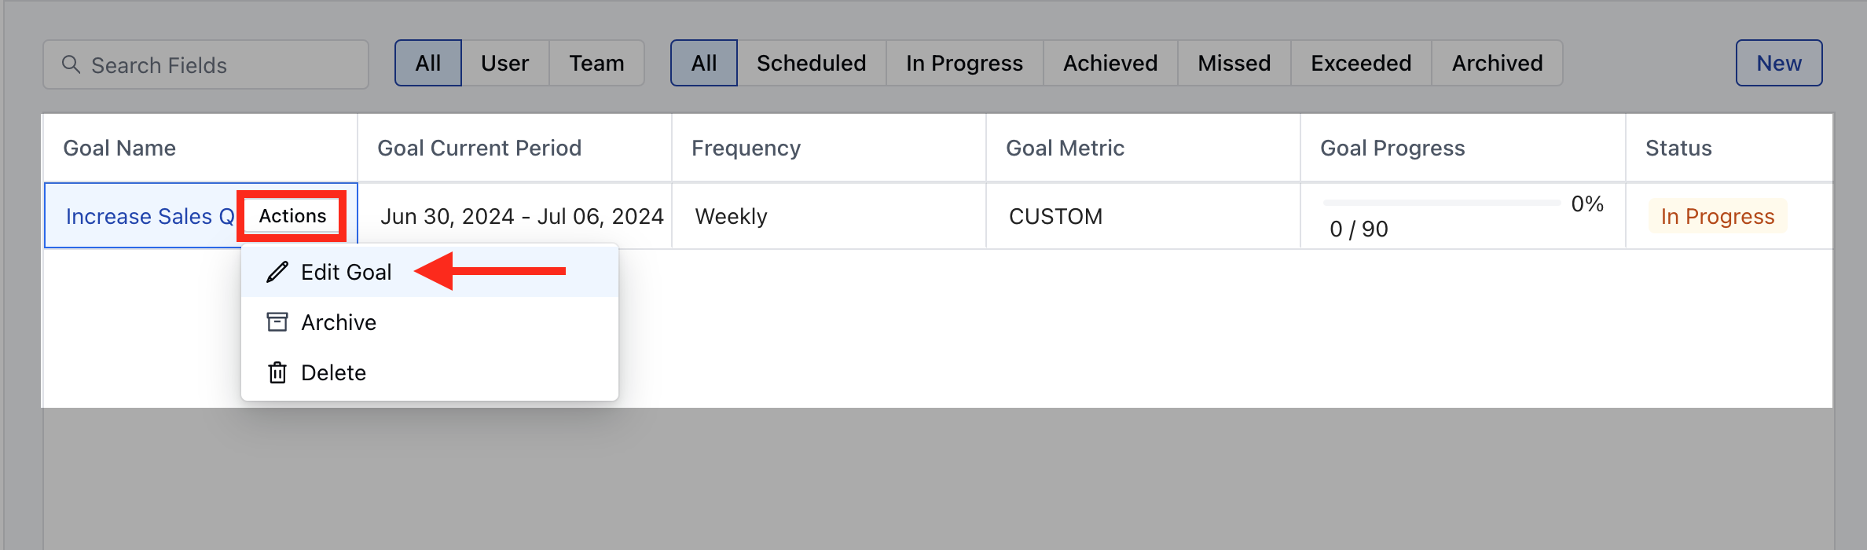Click the trash can icon
The width and height of the screenshot is (1867, 550).
click(x=277, y=372)
